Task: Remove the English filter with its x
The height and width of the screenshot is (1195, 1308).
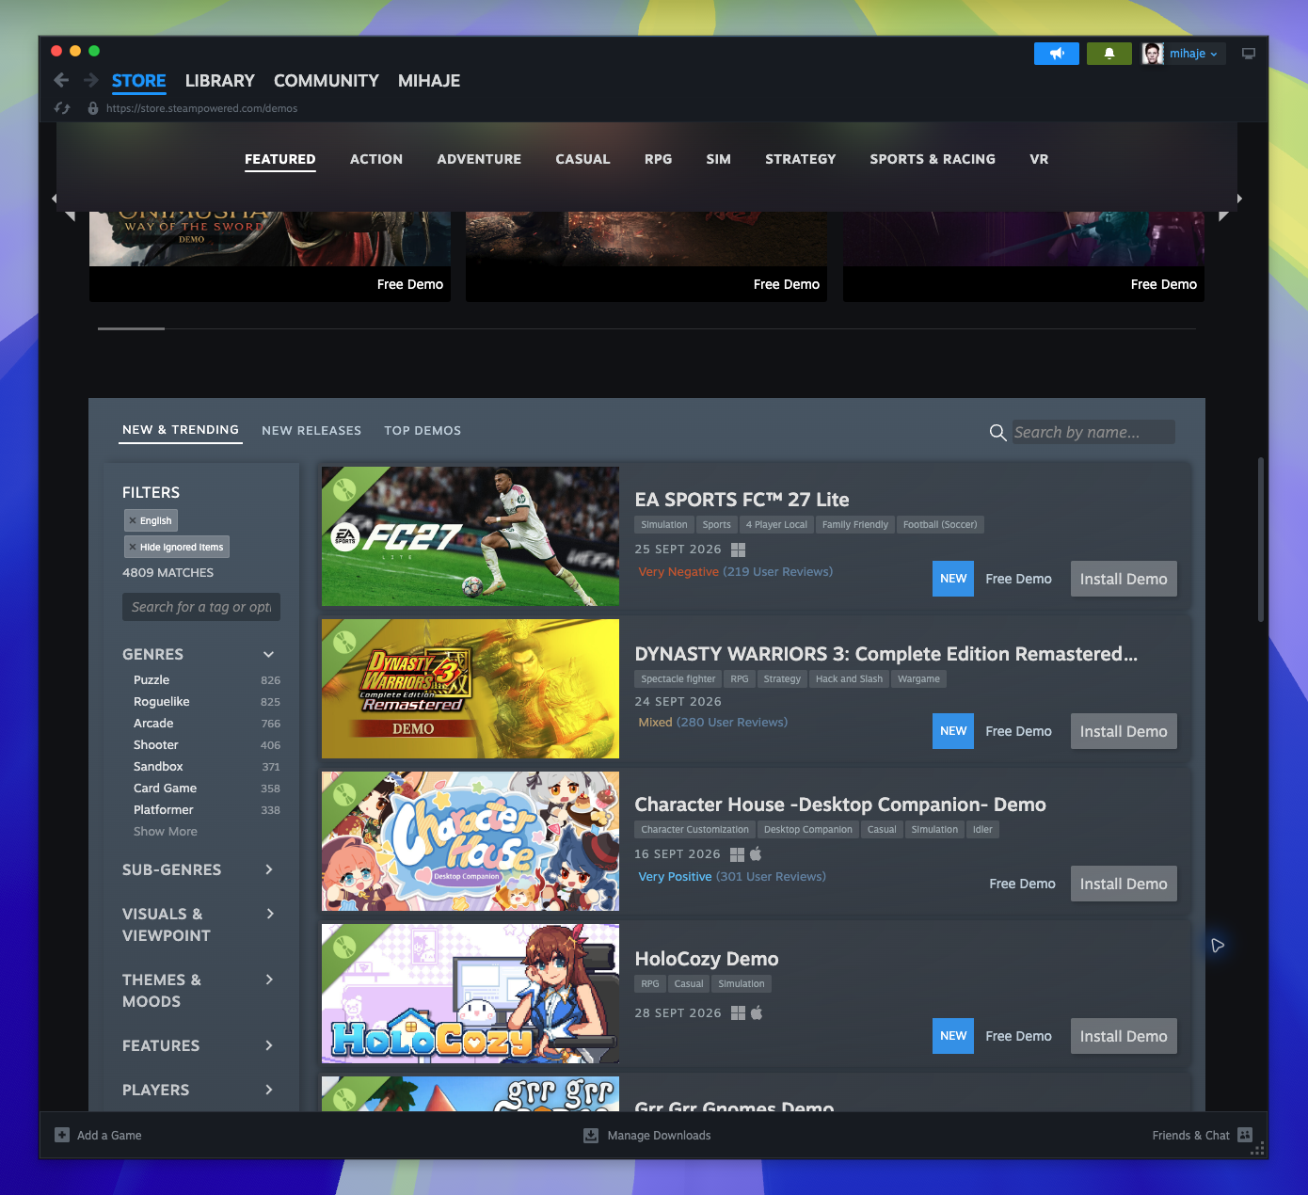Action: click(x=133, y=520)
